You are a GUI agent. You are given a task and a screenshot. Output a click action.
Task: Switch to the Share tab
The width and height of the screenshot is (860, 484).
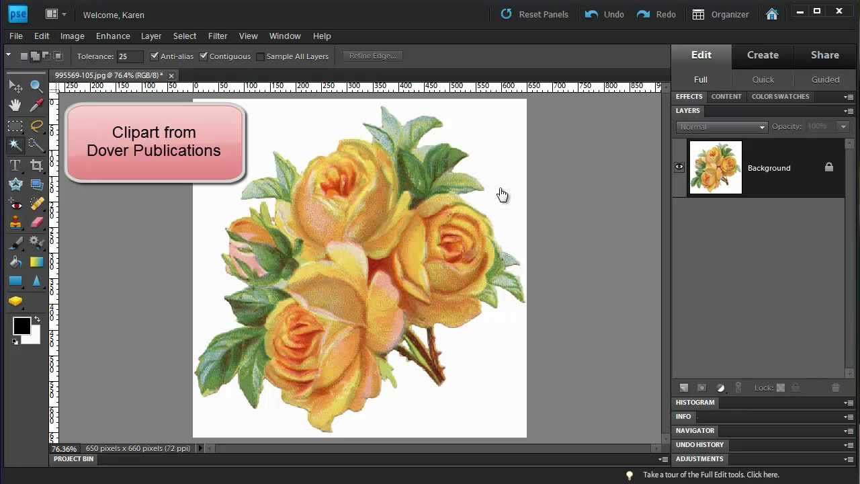[x=824, y=55]
